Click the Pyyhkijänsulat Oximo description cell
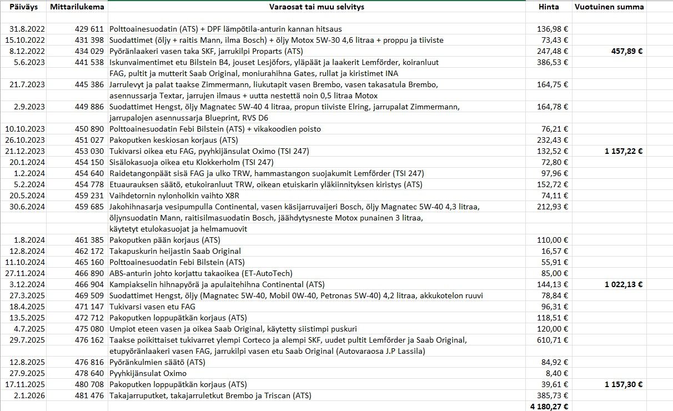The width and height of the screenshot is (673, 411). [x=317, y=373]
